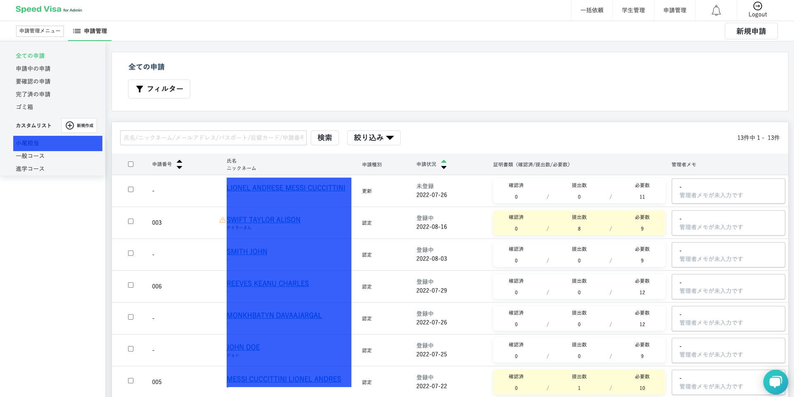
Task: Open MONKHBATYN DAVAAJARGAL link
Action: 274,315
